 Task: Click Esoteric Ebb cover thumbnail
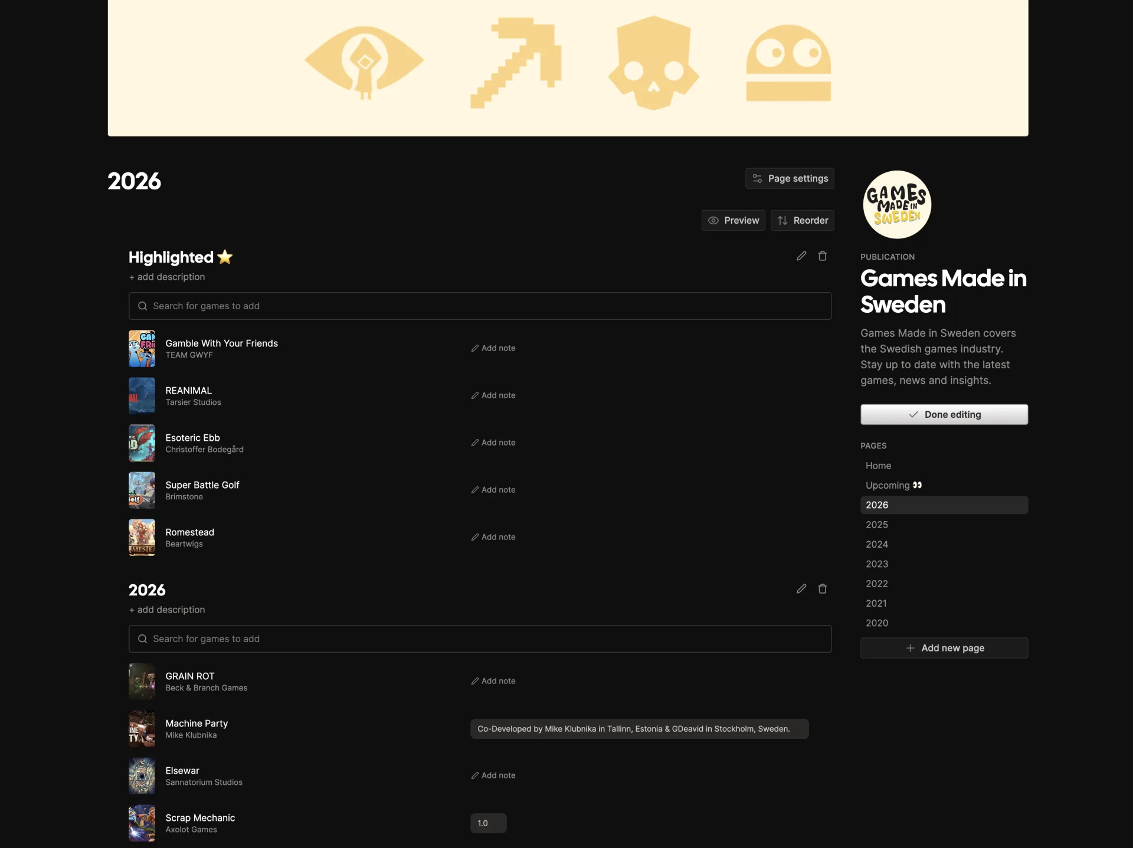pyautogui.click(x=142, y=443)
